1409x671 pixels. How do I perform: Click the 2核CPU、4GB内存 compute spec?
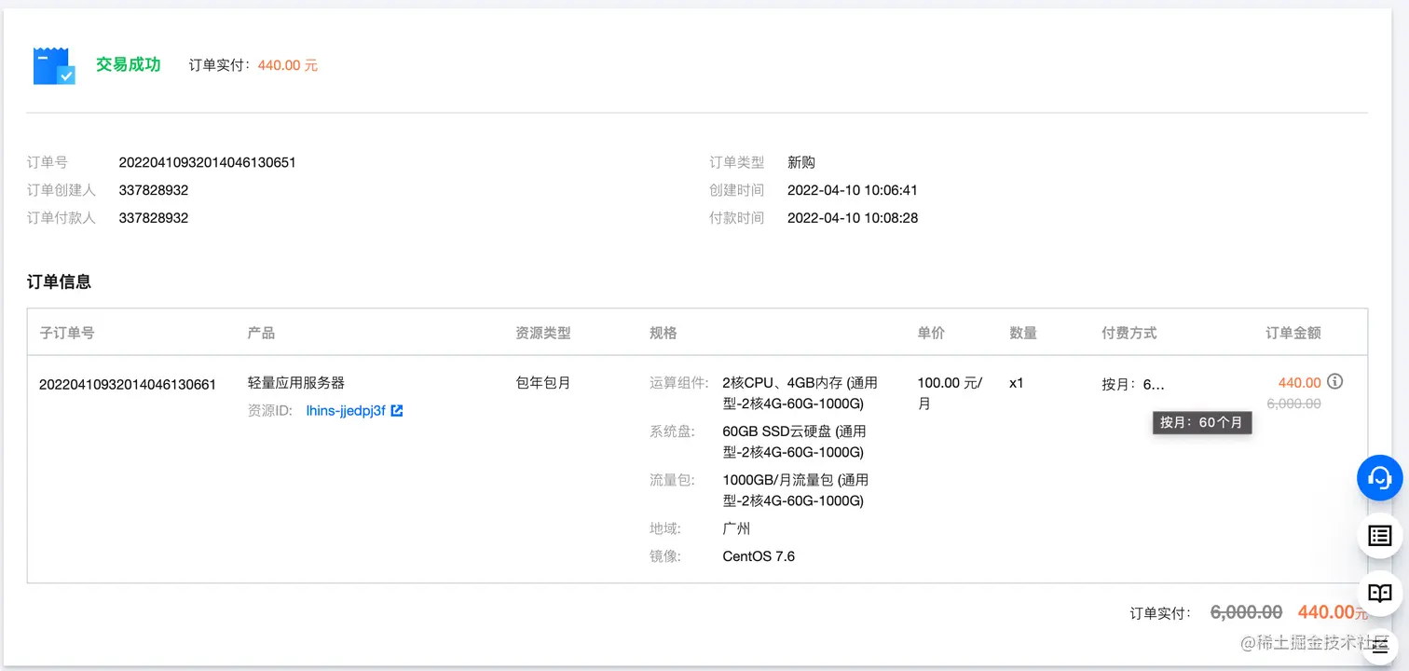pos(800,393)
